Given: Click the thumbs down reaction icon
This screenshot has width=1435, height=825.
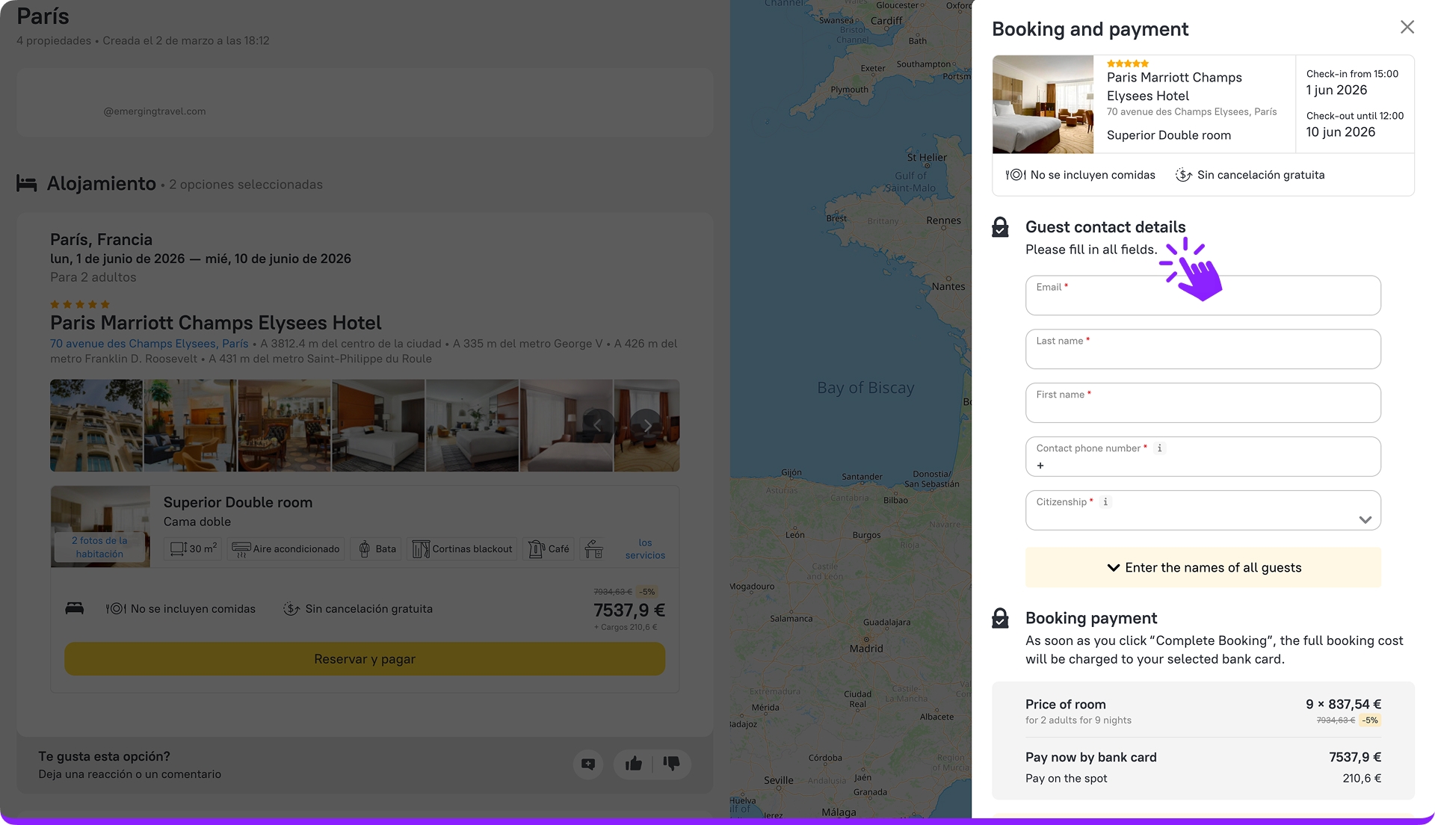Looking at the screenshot, I should point(671,763).
